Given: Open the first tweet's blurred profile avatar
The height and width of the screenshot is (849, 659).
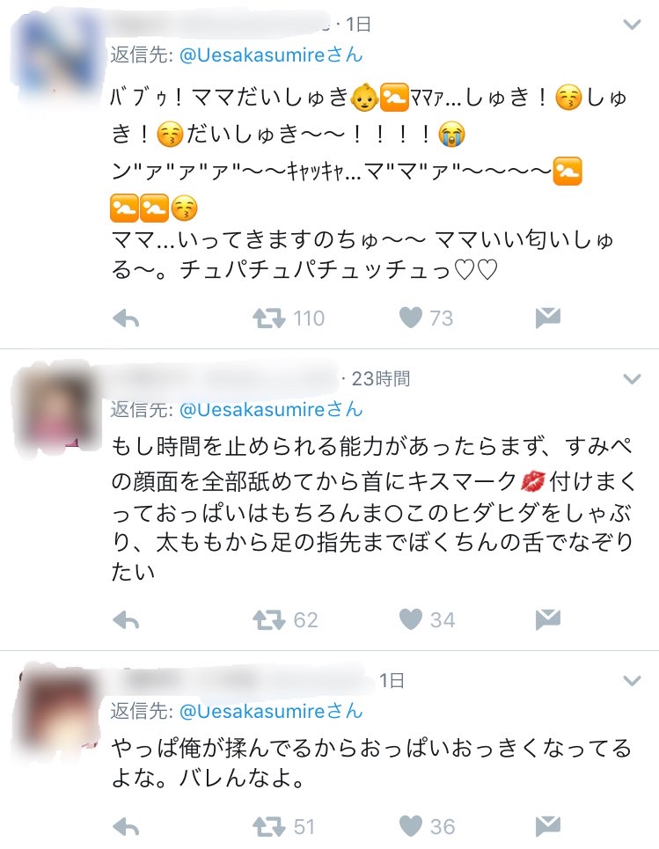Looking at the screenshot, I should pos(55,57).
